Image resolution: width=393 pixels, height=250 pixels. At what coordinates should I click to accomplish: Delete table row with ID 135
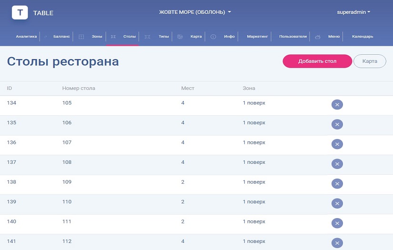point(337,124)
